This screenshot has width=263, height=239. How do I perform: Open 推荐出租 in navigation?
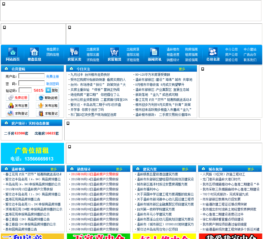coord(133,55)
